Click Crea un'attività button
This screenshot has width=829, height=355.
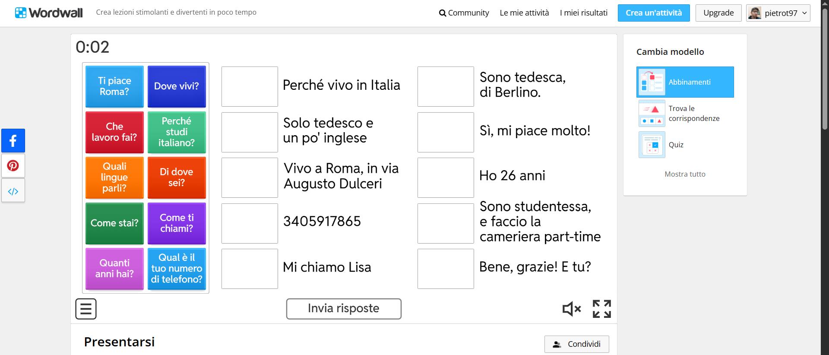[x=653, y=13]
